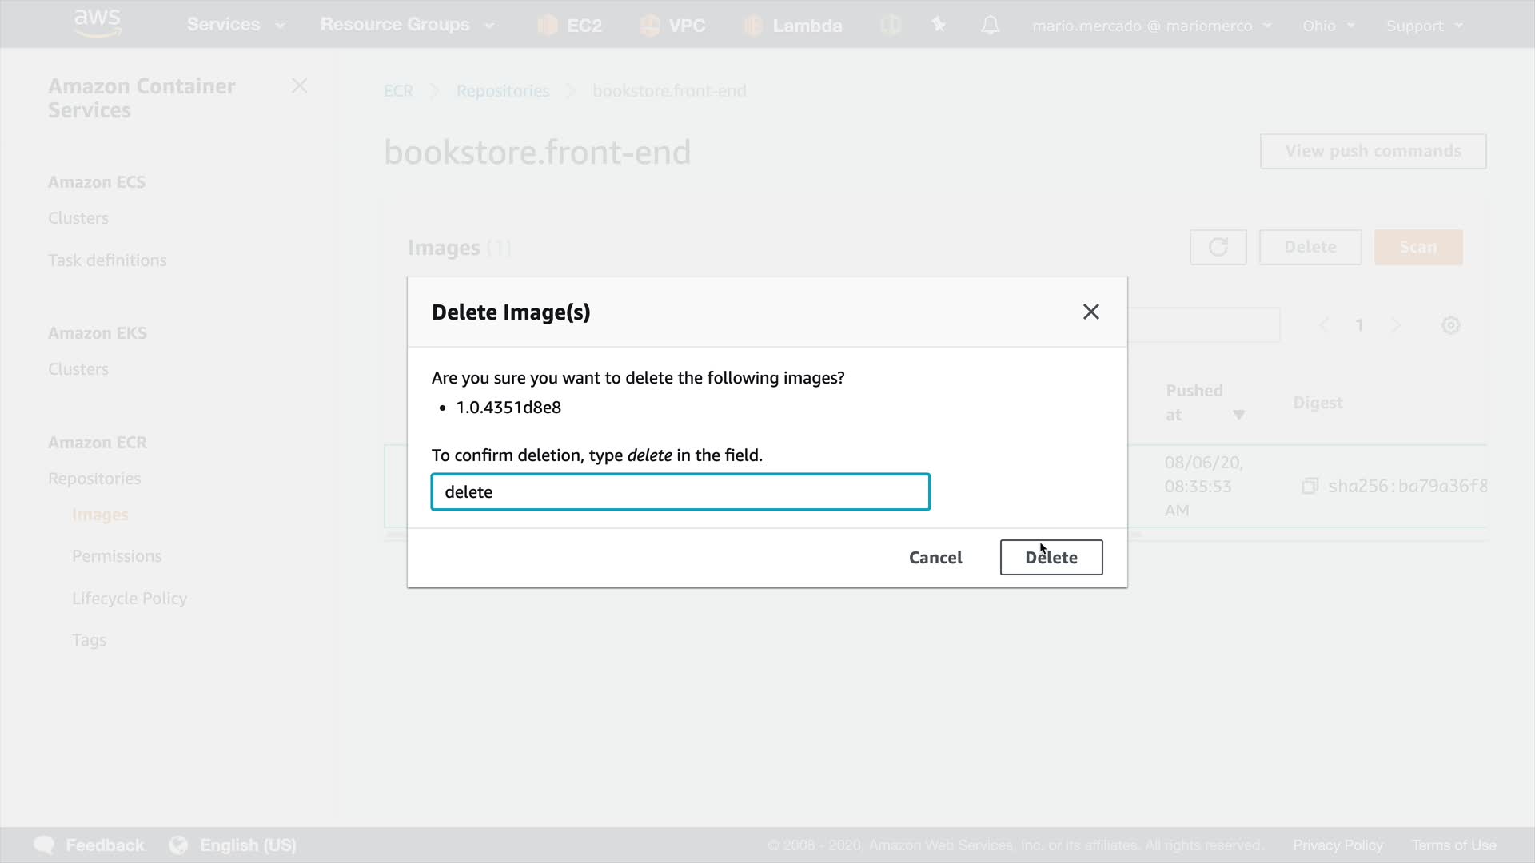
Task: Click the refresh images icon button
Action: point(1218,247)
